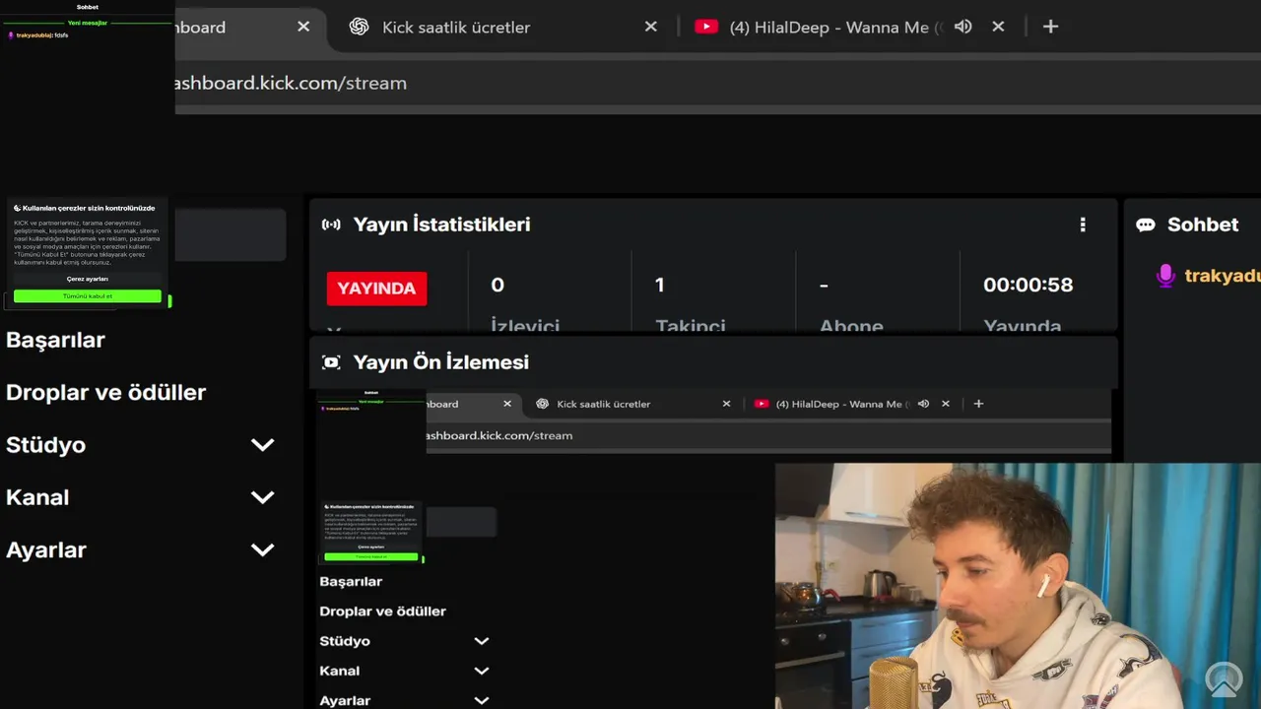Expand Stüdyo chevron inside the stream preview
Viewport: 1261px width, 709px height.
coord(481,641)
